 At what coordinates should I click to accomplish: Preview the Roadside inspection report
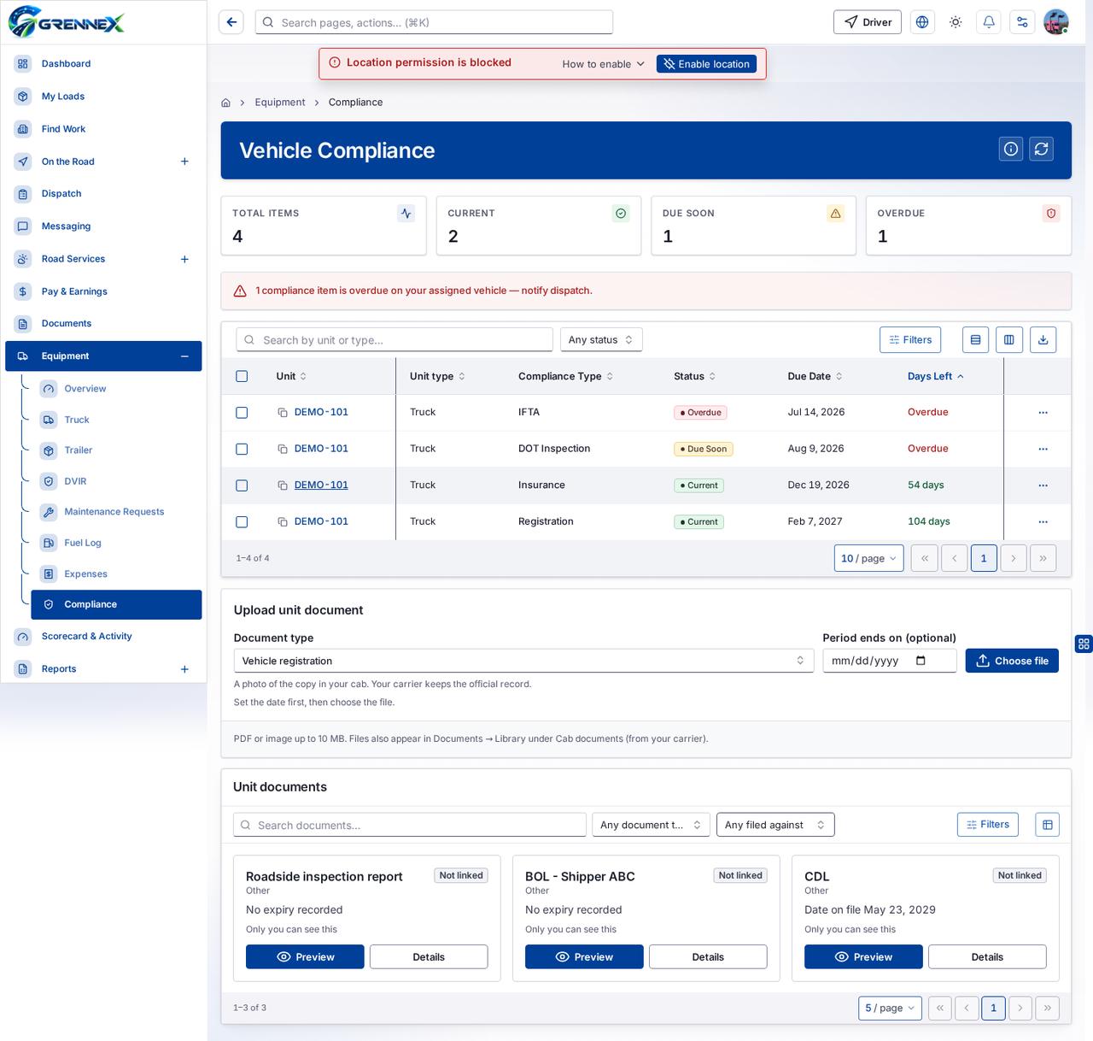pyautogui.click(x=305, y=957)
